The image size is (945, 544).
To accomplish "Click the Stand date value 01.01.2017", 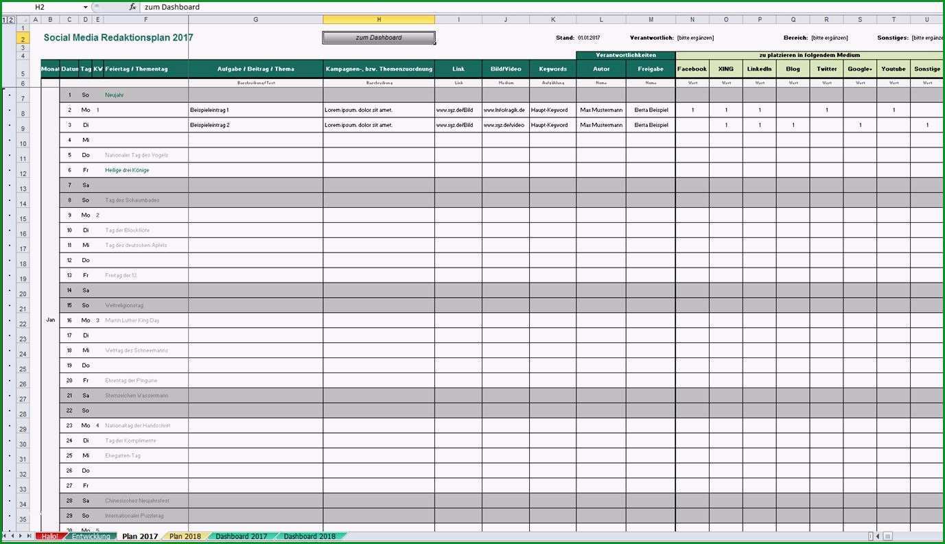I will pyautogui.click(x=589, y=38).
